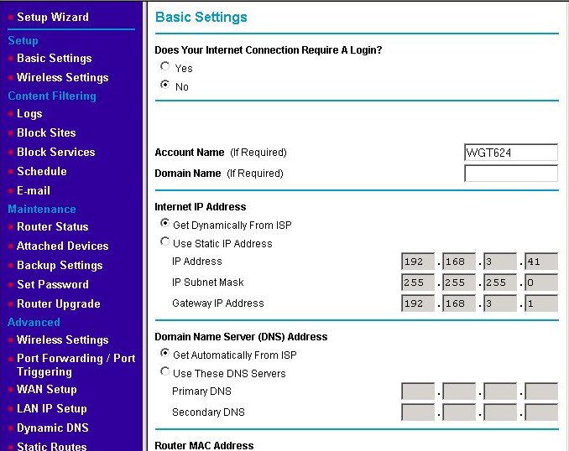
Task: Open Block Services in sidebar
Action: pyautogui.click(x=55, y=152)
